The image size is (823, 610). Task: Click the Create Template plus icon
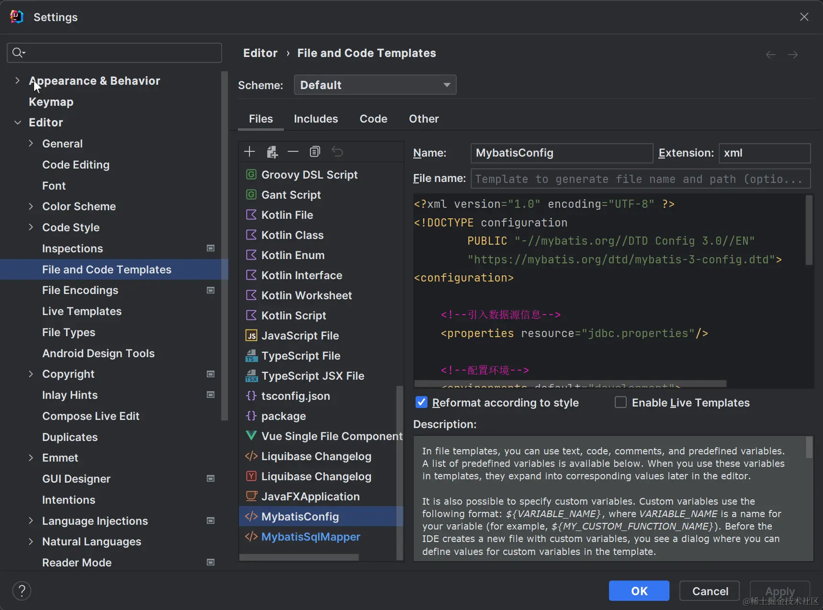point(249,152)
